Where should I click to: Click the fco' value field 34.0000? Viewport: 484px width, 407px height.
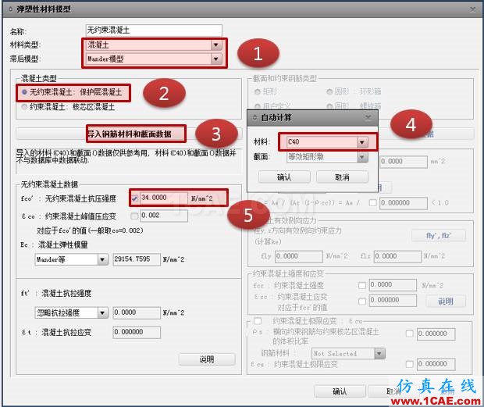point(164,198)
